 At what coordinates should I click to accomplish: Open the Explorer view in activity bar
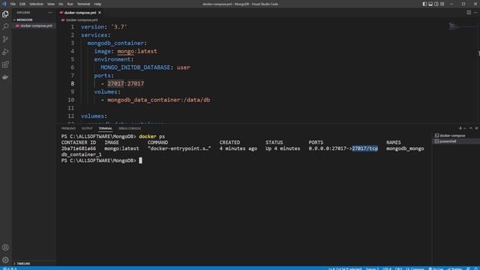click(5, 14)
